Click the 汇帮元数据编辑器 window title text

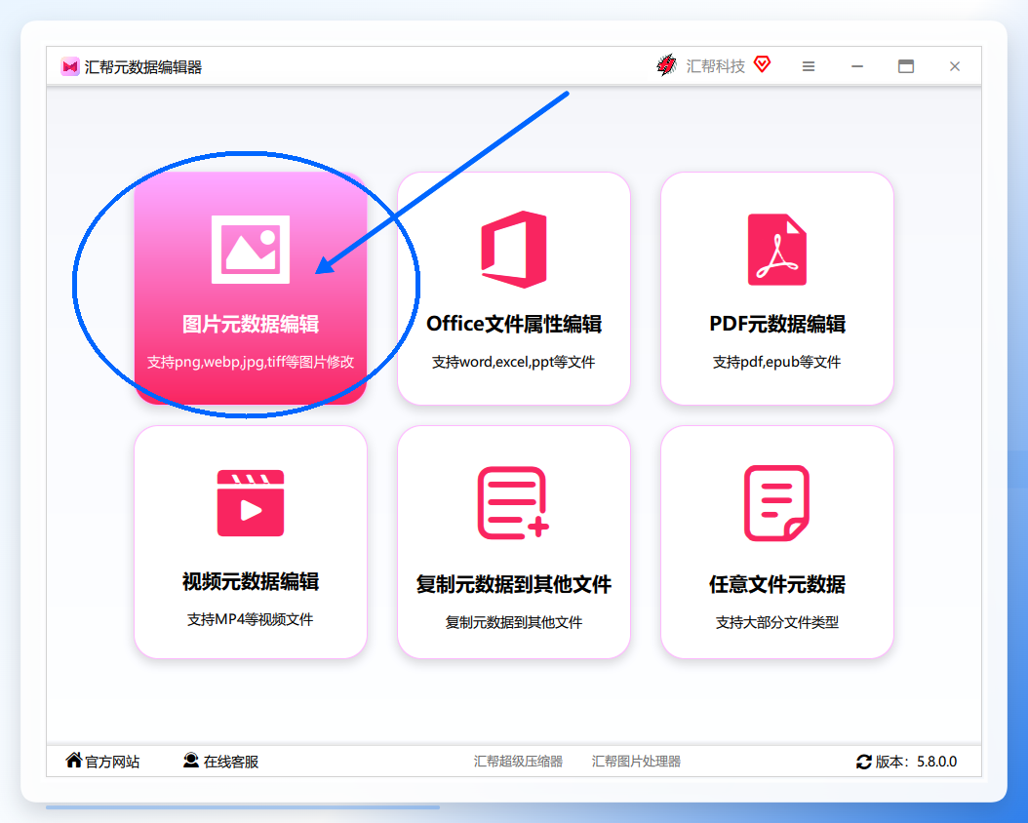(143, 67)
